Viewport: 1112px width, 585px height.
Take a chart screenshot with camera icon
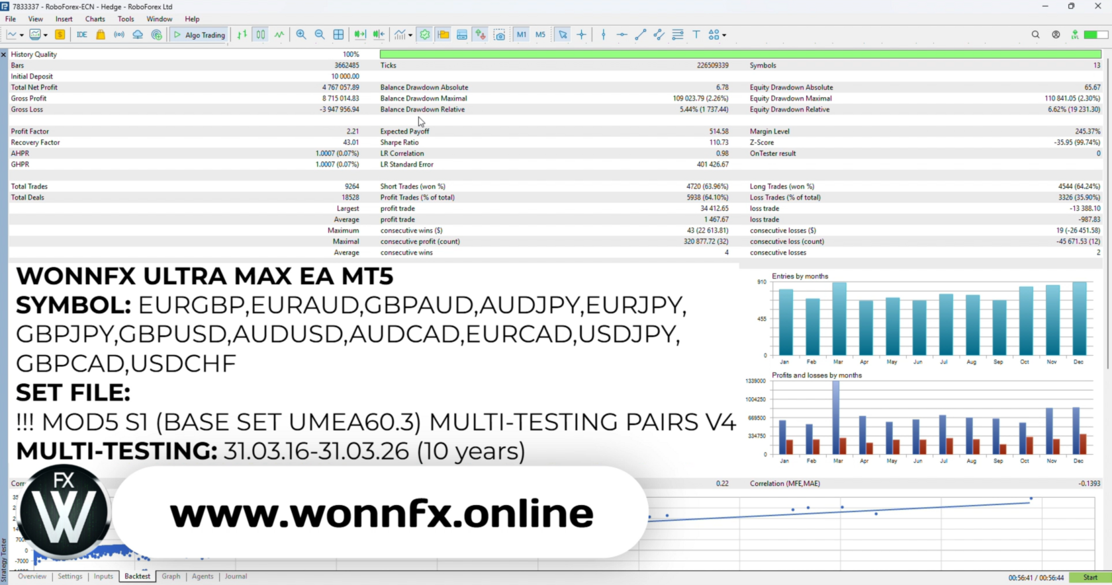[500, 35]
